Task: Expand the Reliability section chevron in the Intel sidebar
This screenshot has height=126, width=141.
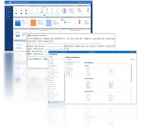Action: click(x=13, y=12)
